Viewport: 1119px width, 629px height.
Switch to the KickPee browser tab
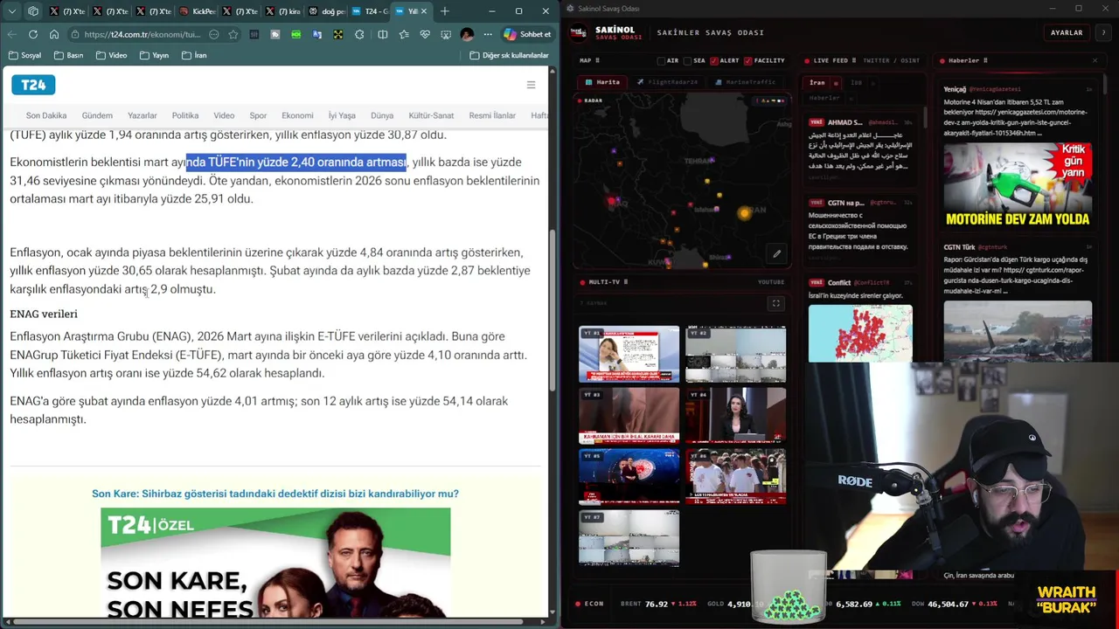tap(198, 11)
